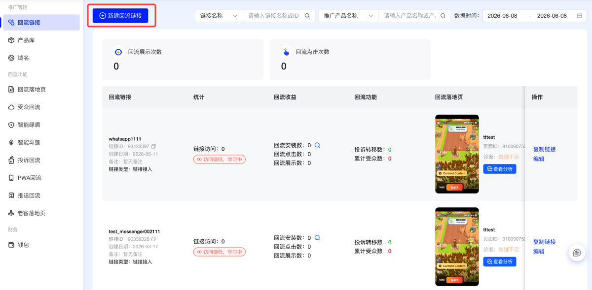Go to 回流链接 in sidebar
Viewport: 592px width, 290px height.
click(41, 23)
